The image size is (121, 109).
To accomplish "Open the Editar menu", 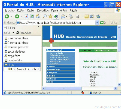I will point(21,10).
